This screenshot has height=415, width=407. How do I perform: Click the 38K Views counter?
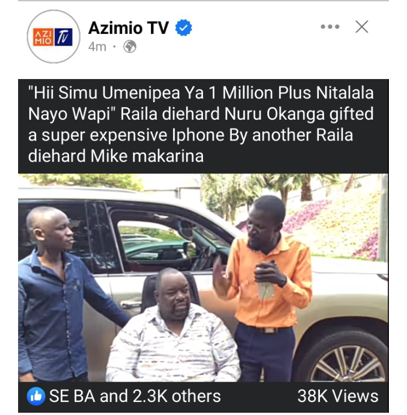click(x=338, y=396)
